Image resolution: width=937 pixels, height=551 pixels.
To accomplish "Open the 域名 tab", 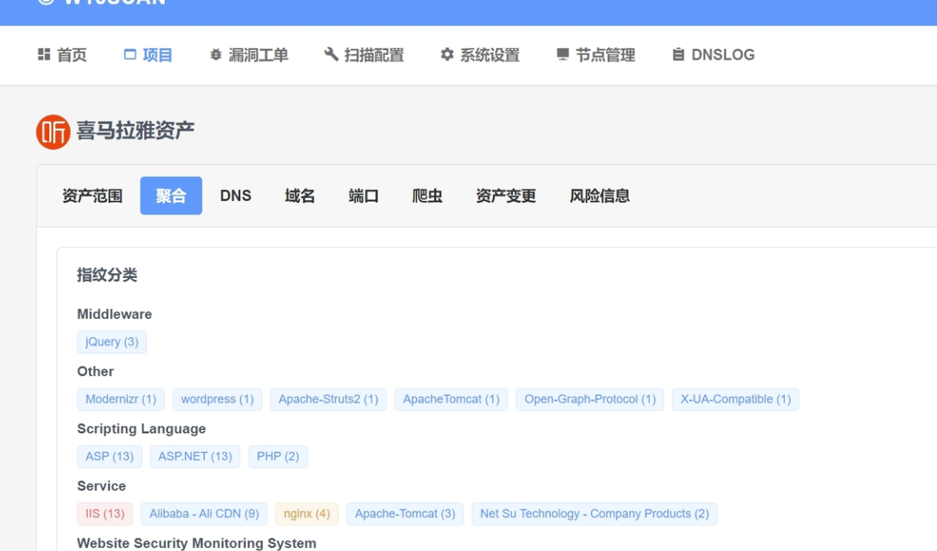I will (x=300, y=195).
